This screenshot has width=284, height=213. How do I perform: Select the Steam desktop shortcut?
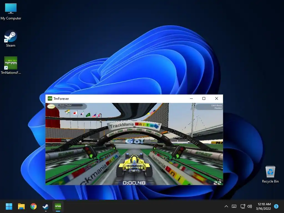tap(11, 39)
